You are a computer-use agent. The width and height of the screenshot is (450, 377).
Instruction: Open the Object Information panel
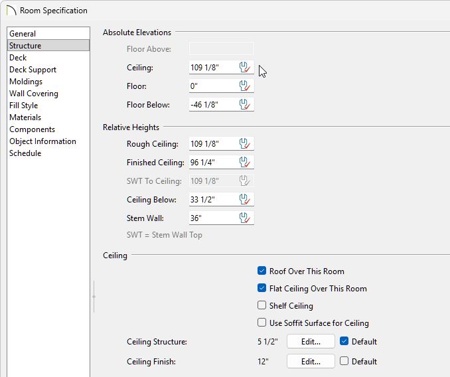pos(48,141)
